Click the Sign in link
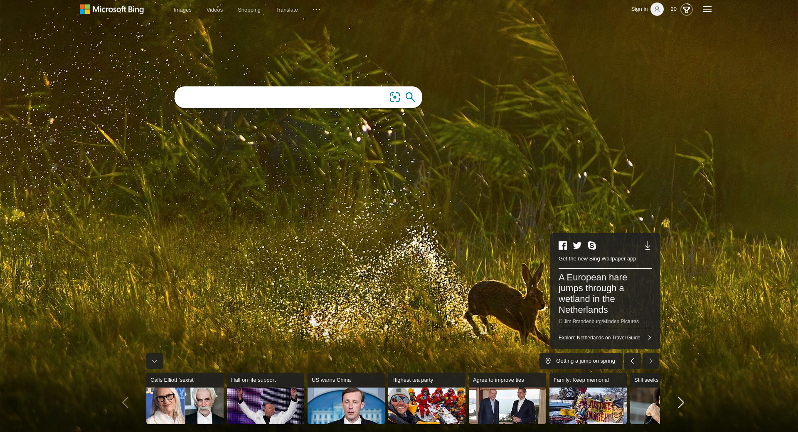 click(639, 9)
